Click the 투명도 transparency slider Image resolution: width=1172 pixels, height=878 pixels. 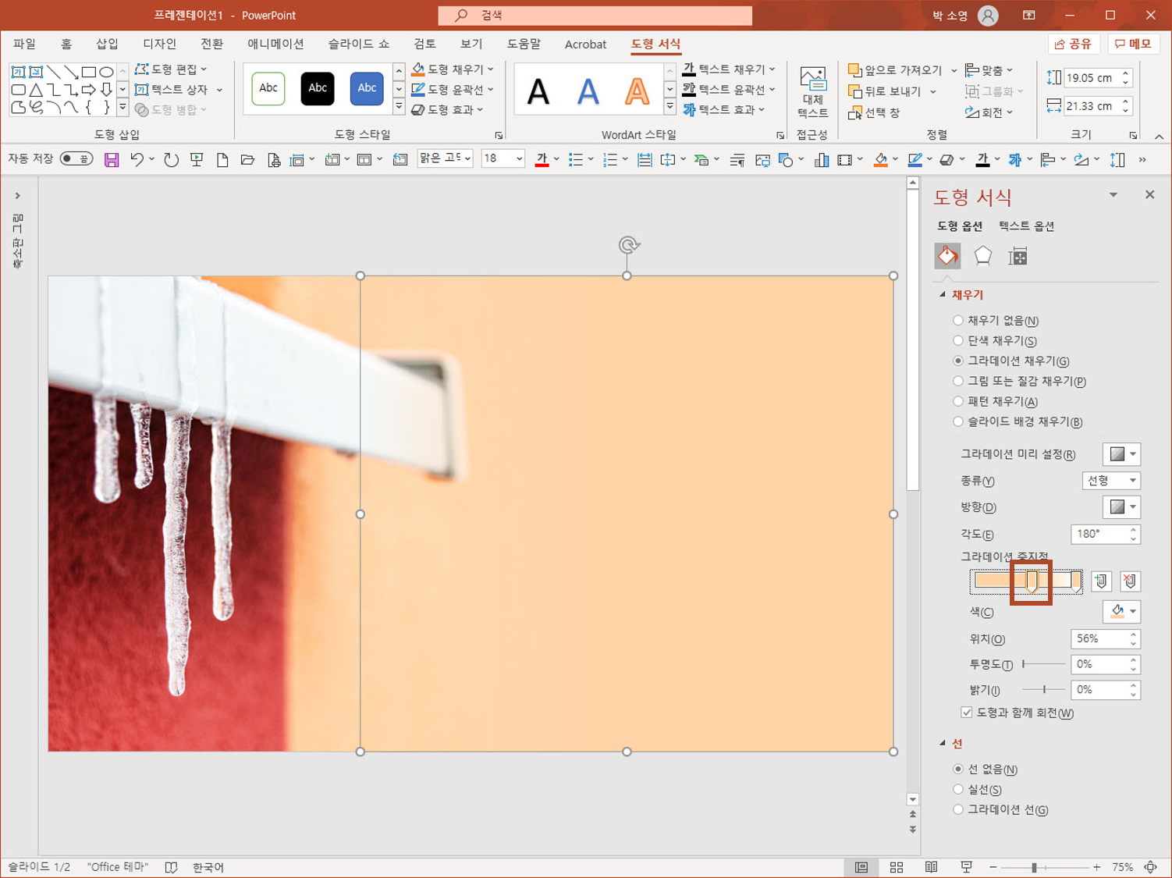coord(1044,664)
